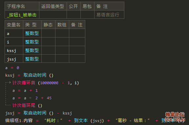Click the 计次循环尾 keyword
This screenshot has width=189, height=125.
click(24, 105)
